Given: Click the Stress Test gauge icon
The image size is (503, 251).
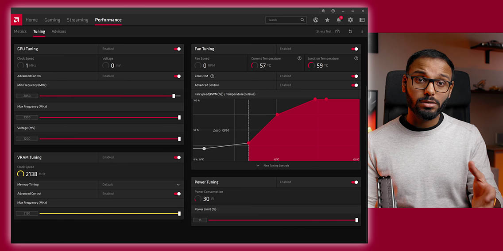Looking at the screenshot, I should (x=337, y=31).
